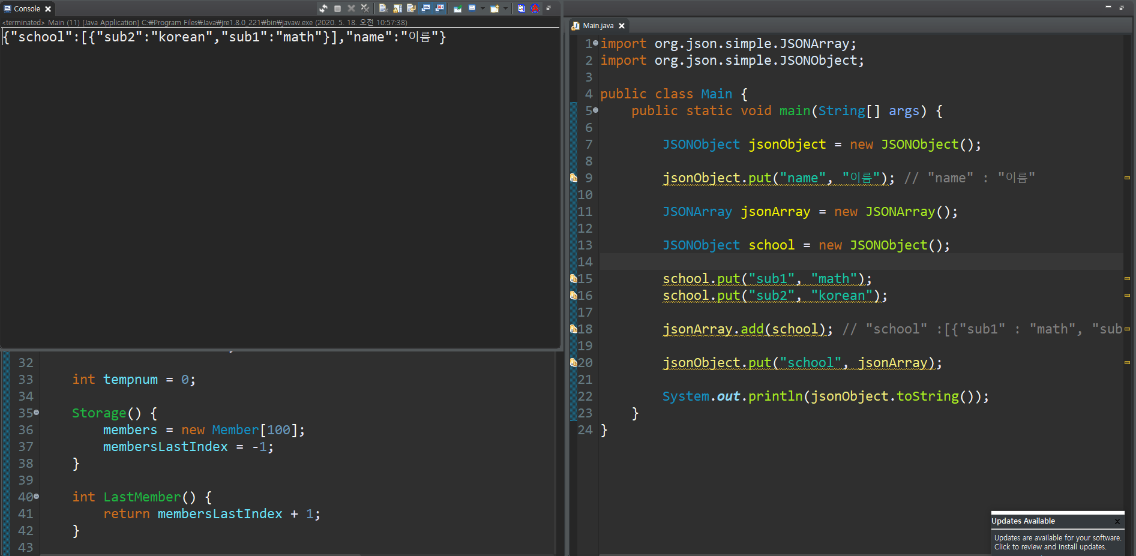1136x556 pixels.
Task: Click the warning marker on line 15
Action: (574, 278)
